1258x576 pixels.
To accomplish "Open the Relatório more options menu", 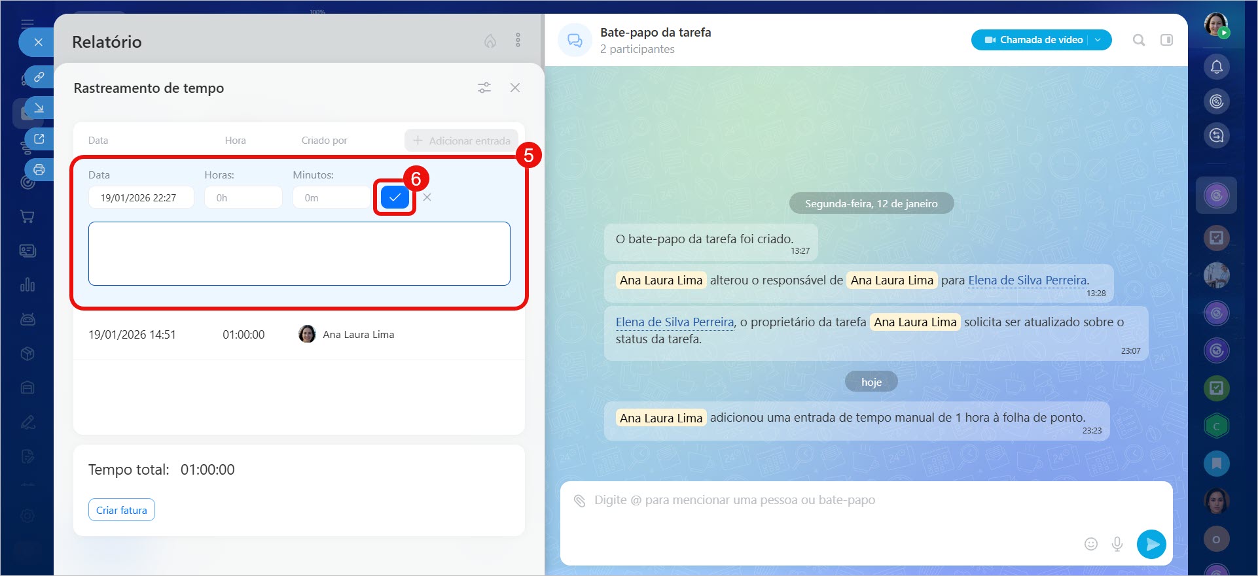I will (518, 41).
